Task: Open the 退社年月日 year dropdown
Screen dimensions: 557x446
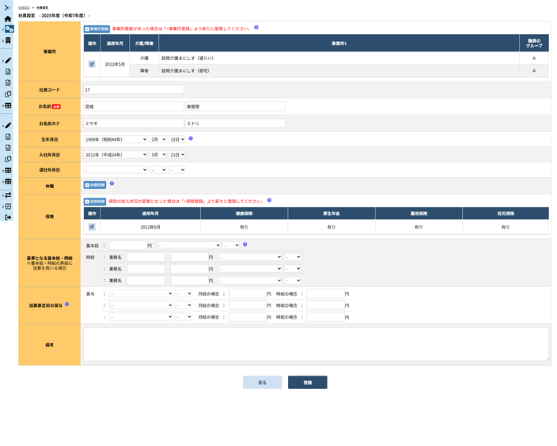Action: pos(116,170)
